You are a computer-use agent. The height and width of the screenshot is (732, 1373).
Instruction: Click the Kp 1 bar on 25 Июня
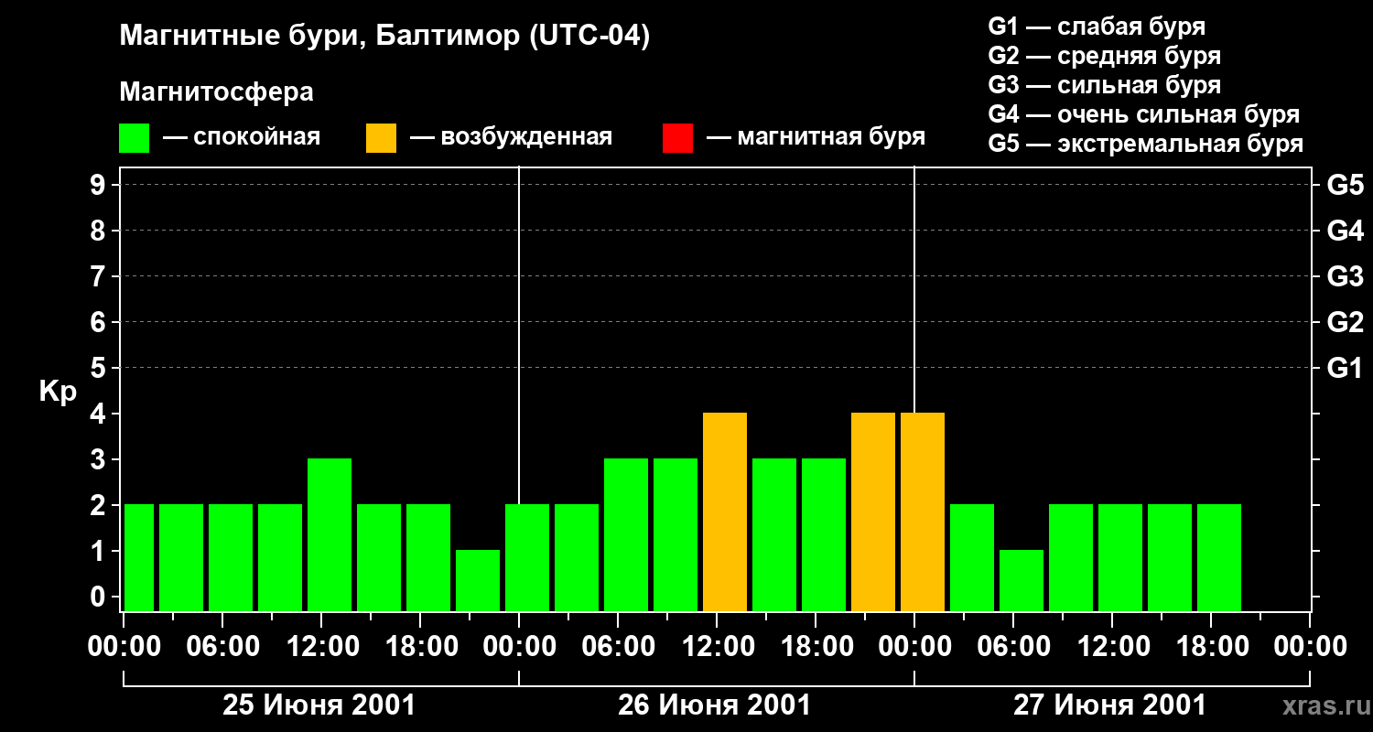(478, 581)
